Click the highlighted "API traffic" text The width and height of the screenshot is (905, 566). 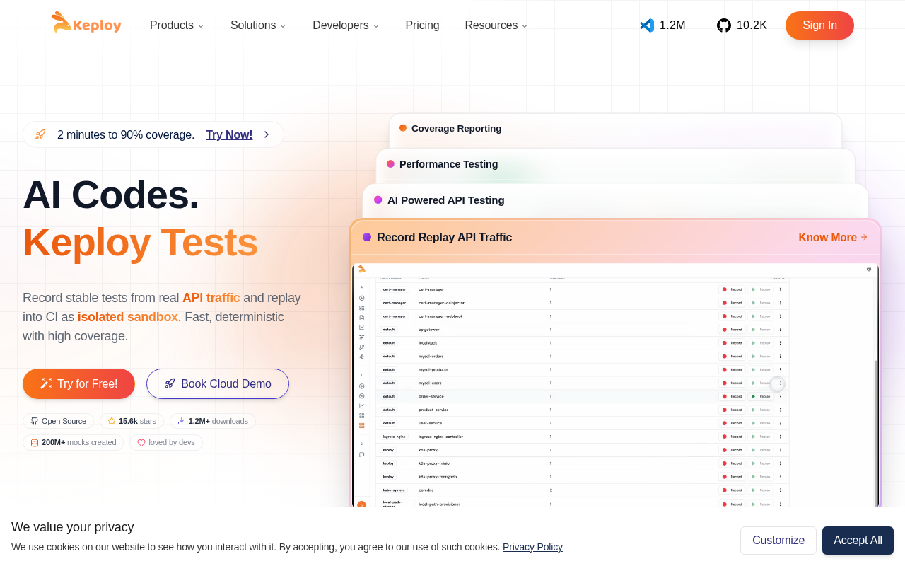[x=211, y=298]
